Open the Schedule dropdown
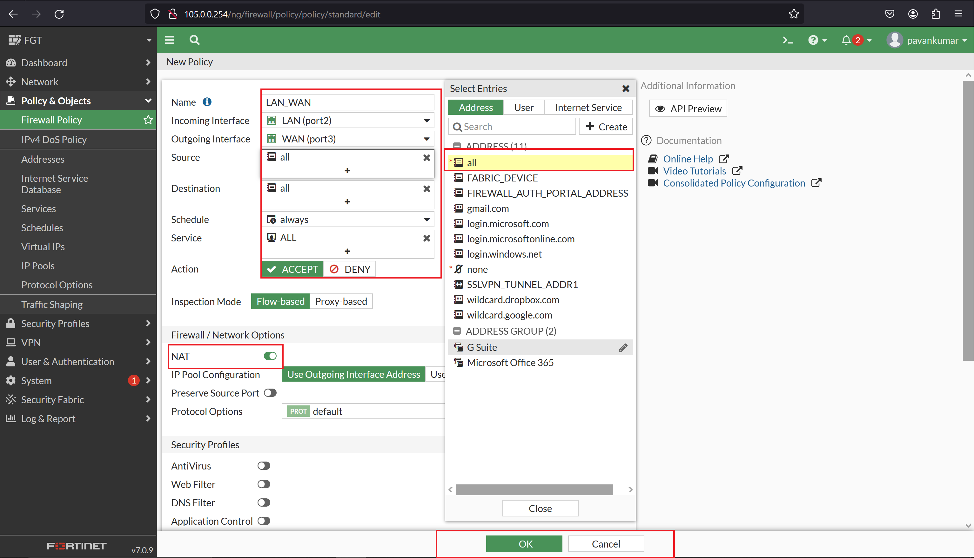The height and width of the screenshot is (558, 974). pos(426,219)
